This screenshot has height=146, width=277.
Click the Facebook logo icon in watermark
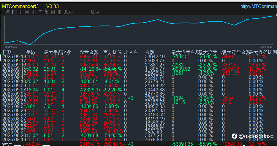point(234,136)
